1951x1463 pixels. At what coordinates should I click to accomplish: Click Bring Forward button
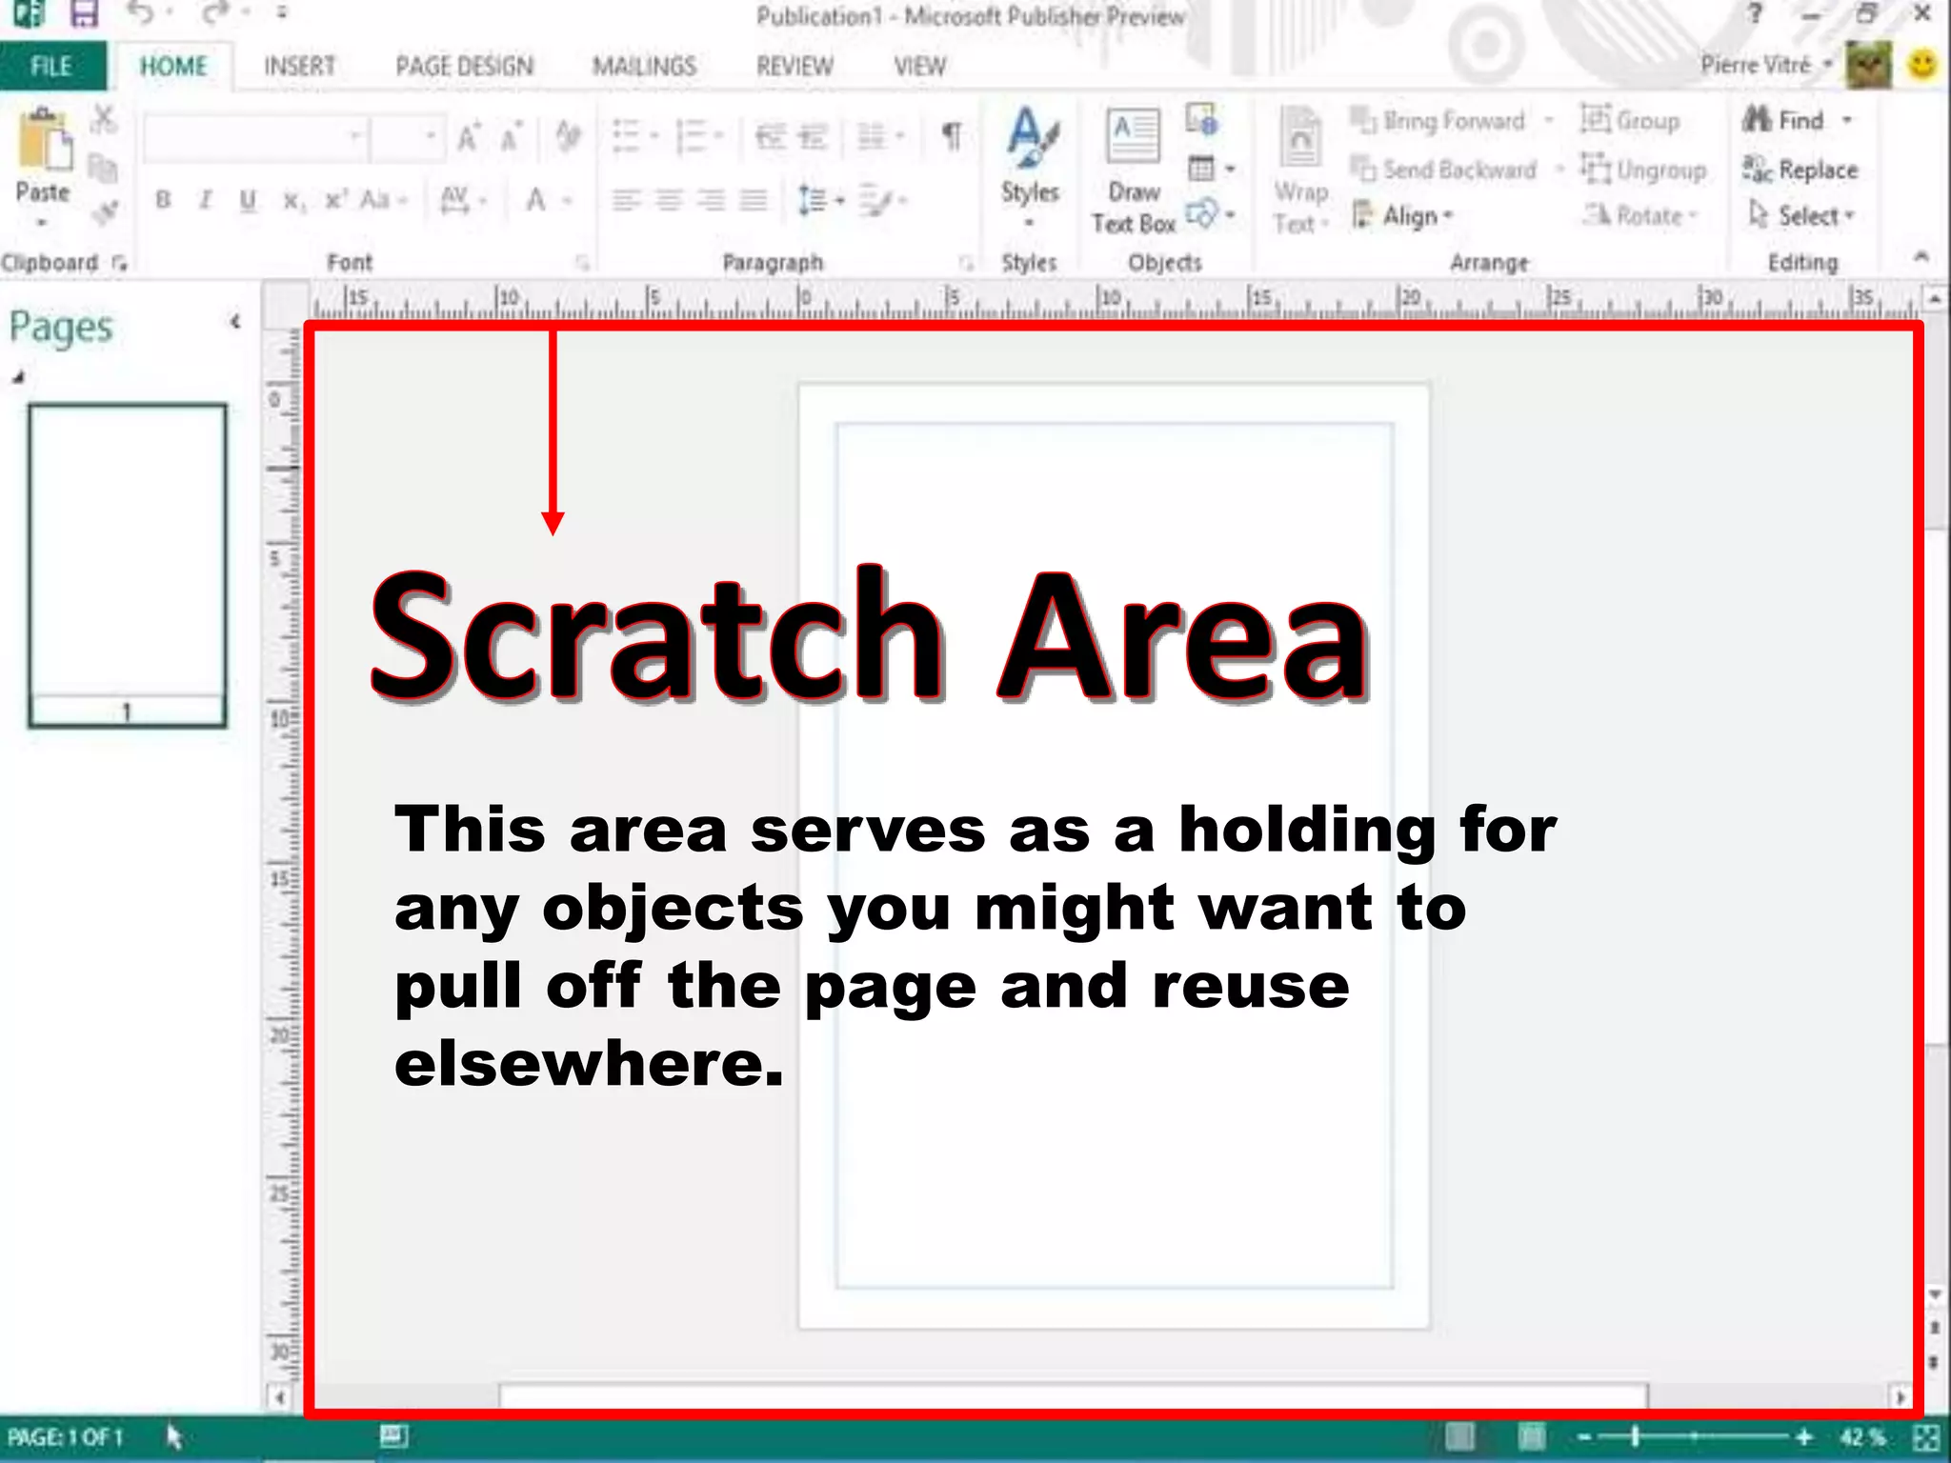pyautogui.click(x=1438, y=121)
